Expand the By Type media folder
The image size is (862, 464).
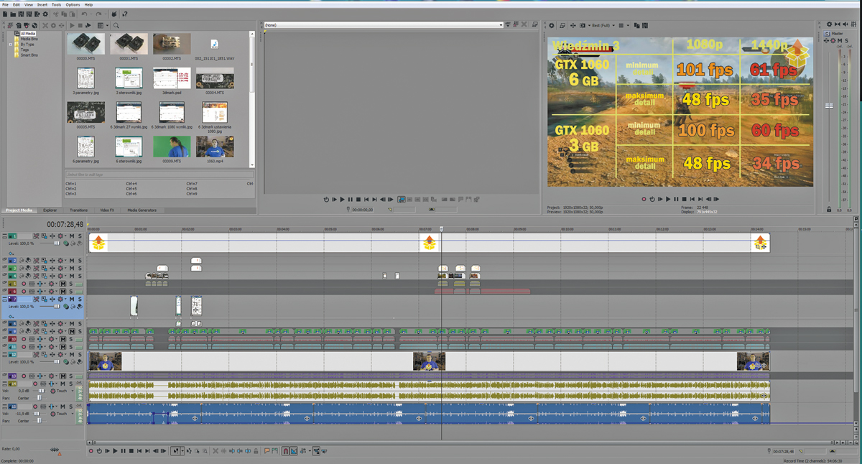coord(10,45)
